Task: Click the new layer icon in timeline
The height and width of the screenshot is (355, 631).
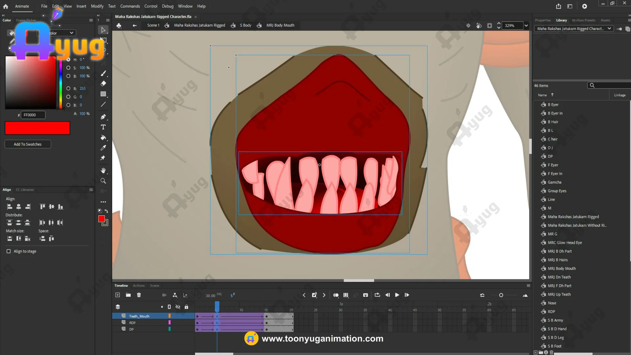Action: coord(118,295)
